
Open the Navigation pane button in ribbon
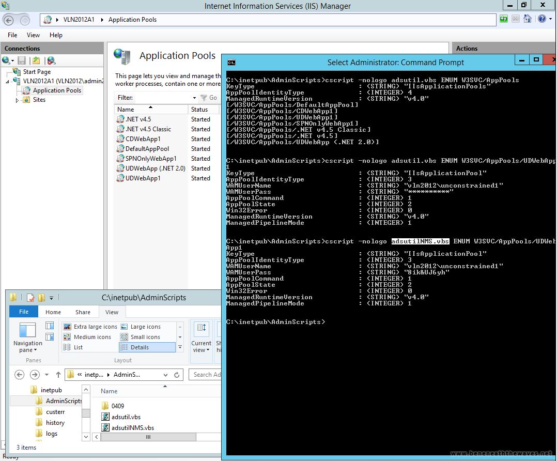tap(28, 337)
